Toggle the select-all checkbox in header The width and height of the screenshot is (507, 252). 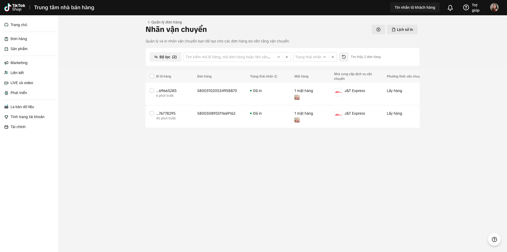[152, 76]
